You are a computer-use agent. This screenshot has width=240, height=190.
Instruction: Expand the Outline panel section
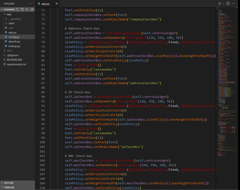(9, 183)
